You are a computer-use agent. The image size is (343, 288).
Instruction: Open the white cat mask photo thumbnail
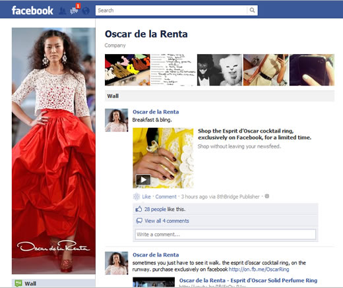click(x=219, y=70)
